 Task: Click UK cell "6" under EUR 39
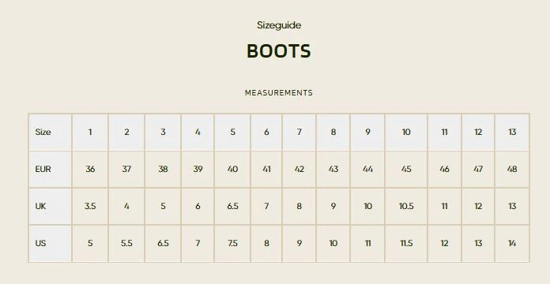[x=198, y=206]
